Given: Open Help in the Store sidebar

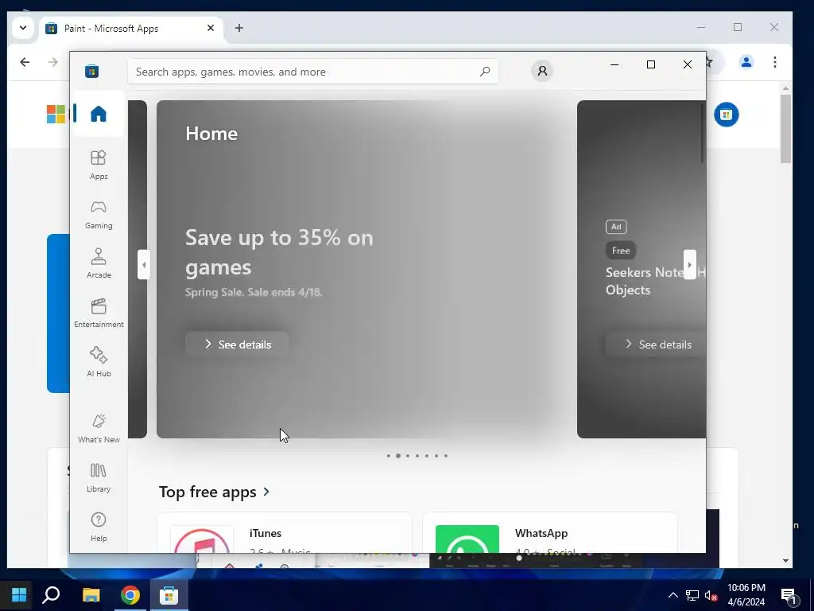Looking at the screenshot, I should (x=99, y=527).
